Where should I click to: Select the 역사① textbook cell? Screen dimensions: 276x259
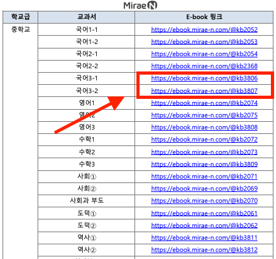87,237
